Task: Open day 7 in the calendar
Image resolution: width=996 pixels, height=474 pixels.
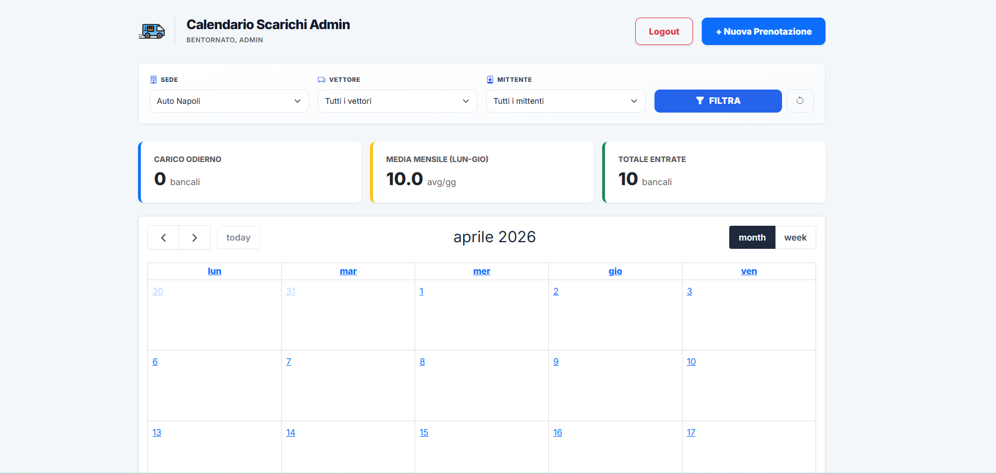Action: pos(289,362)
